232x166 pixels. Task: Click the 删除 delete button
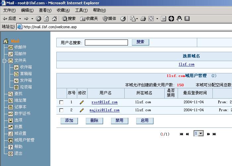(94, 121)
